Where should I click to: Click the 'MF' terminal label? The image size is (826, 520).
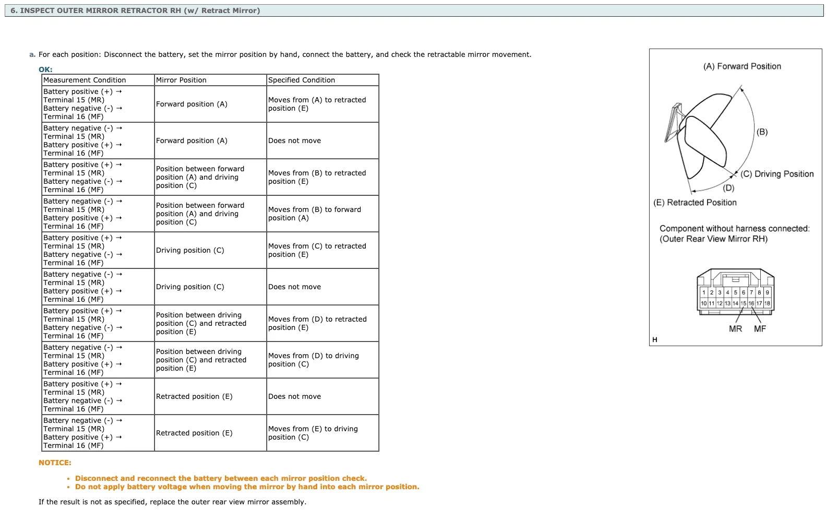[x=760, y=329]
